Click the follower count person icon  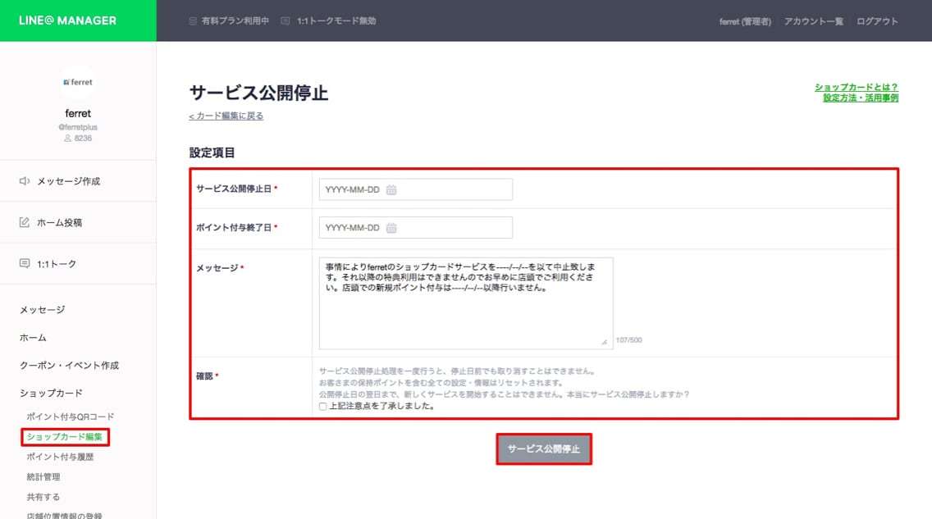[x=68, y=139]
